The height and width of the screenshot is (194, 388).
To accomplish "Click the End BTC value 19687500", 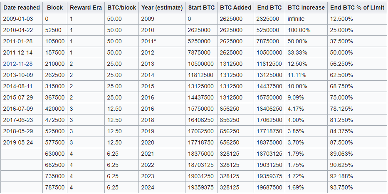I will 269,187.
